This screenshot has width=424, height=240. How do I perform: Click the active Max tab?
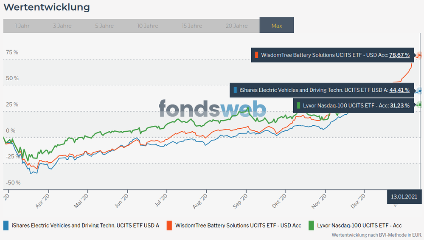click(277, 25)
